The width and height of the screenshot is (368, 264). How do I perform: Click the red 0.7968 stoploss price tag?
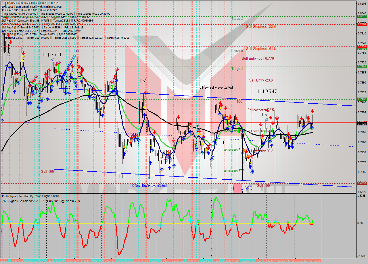click(x=362, y=24)
